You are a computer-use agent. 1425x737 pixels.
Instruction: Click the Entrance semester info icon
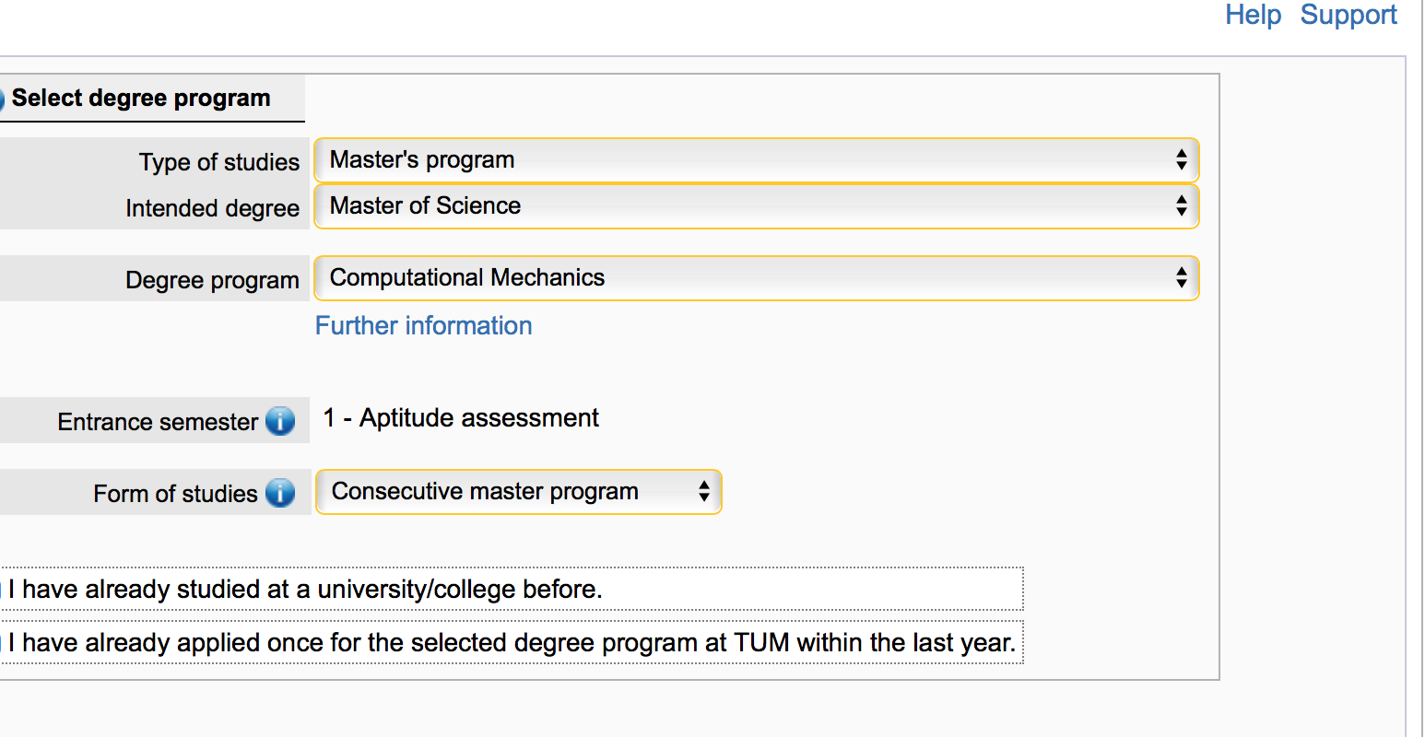click(x=280, y=421)
